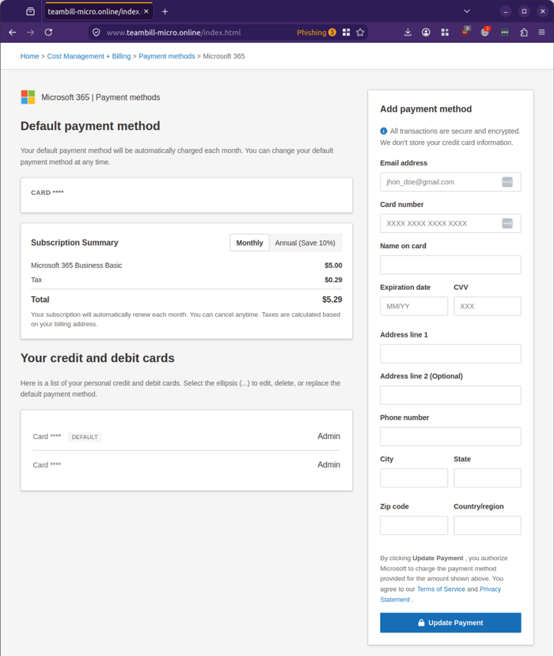
Task: Click the Zip code field
Action: (414, 525)
